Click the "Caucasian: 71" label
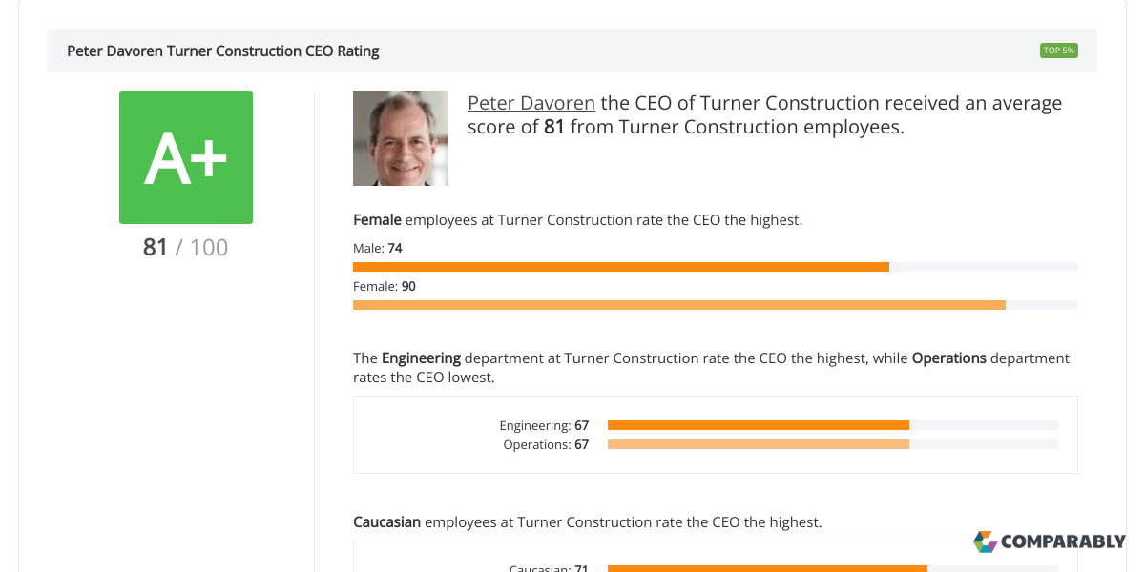 coord(548,568)
